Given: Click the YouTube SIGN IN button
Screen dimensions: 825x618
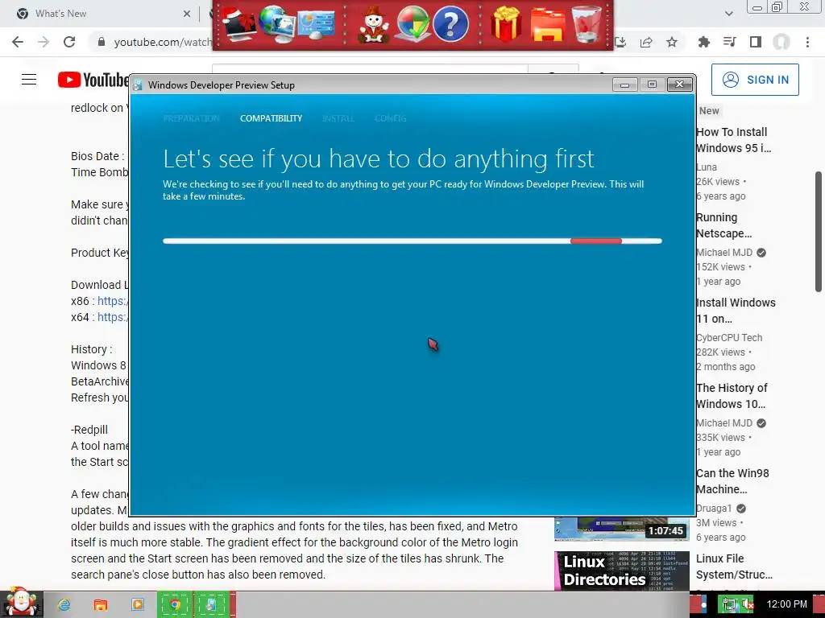Looking at the screenshot, I should point(755,80).
